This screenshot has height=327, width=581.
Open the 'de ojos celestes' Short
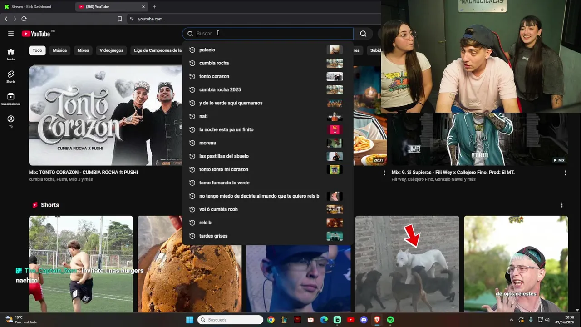[516, 264]
